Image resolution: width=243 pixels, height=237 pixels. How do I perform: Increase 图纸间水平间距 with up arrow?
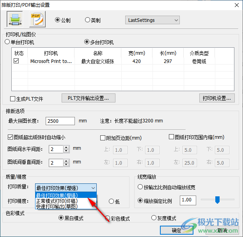(x=66, y=147)
